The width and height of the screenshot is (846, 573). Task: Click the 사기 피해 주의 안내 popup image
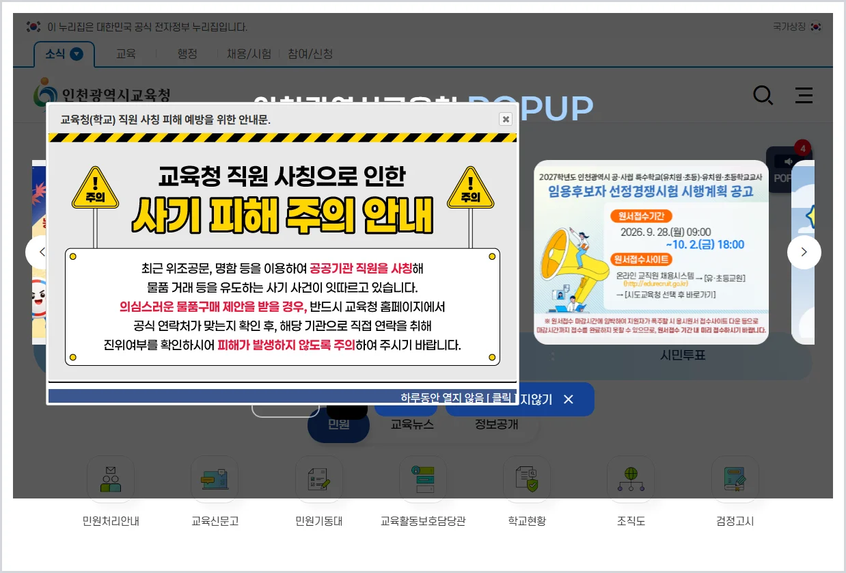click(x=282, y=258)
